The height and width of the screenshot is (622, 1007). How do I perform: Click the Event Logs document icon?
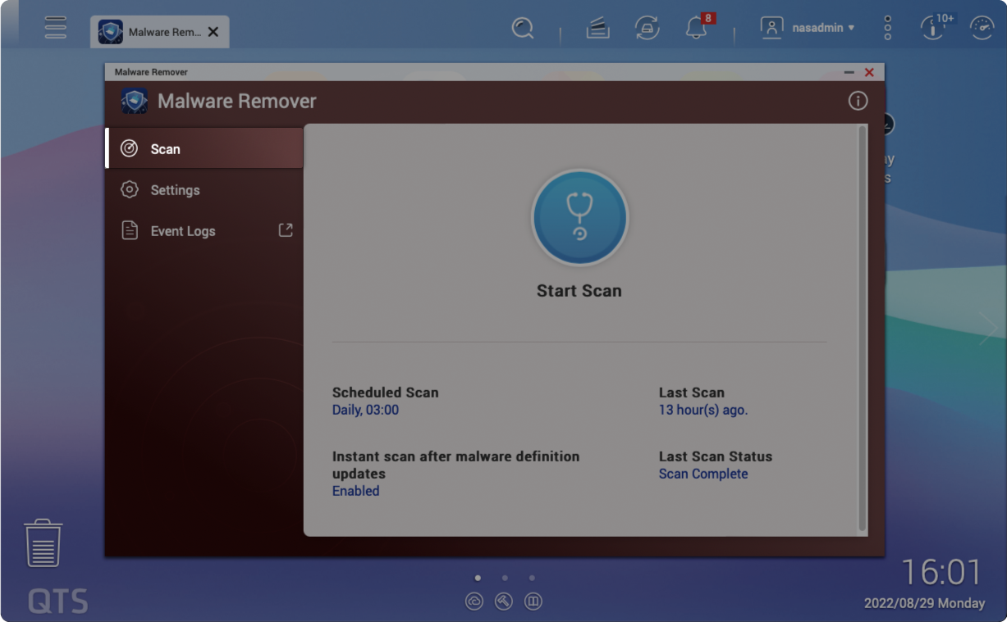tap(129, 230)
